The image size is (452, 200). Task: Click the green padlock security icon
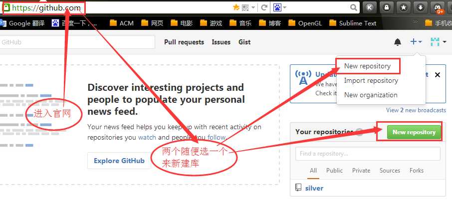(6, 8)
